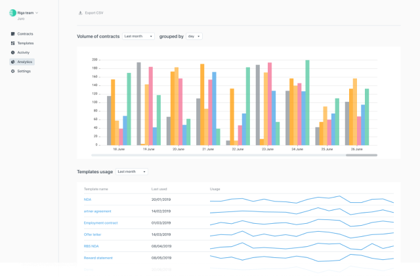420x277 pixels.
Task: Open the NDA template link
Action: [87, 199]
